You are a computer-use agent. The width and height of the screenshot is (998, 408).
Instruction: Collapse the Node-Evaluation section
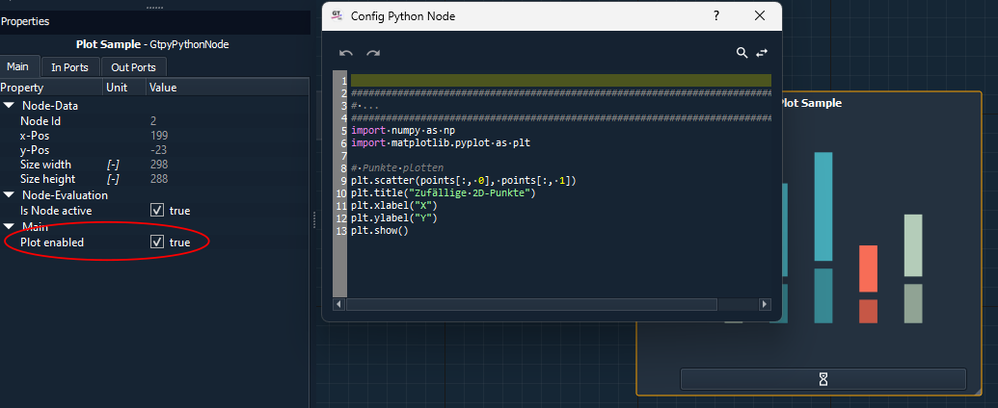[x=9, y=195]
